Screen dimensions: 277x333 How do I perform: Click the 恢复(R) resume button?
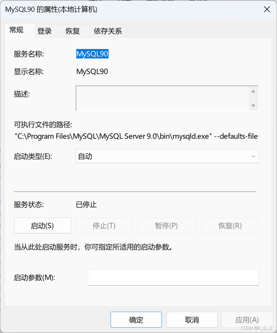230,226
